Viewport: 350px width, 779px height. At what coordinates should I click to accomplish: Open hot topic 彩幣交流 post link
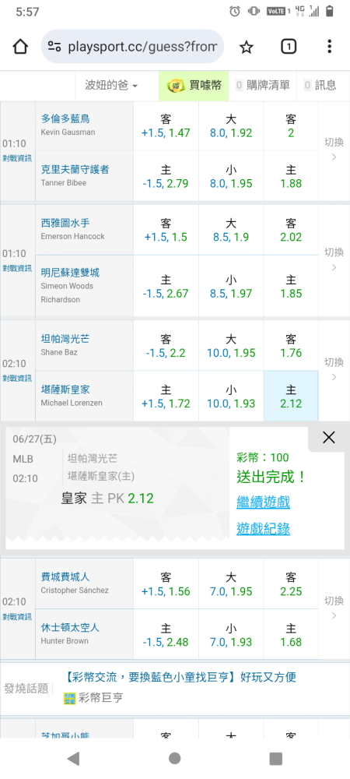tap(180, 677)
